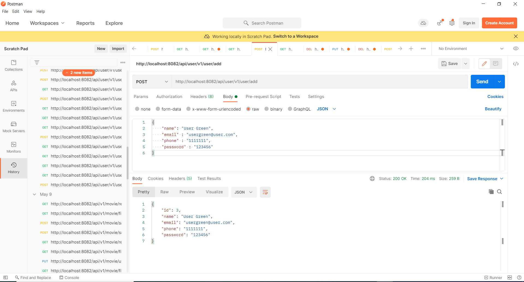The image size is (524, 282).
Task: Open the Collections sidebar panel
Action: click(14, 66)
